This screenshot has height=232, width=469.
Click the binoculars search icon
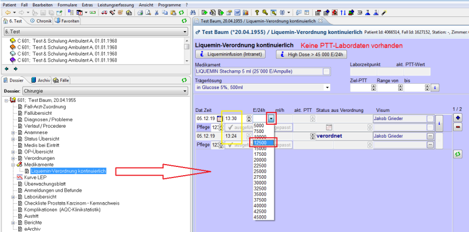tap(193, 12)
